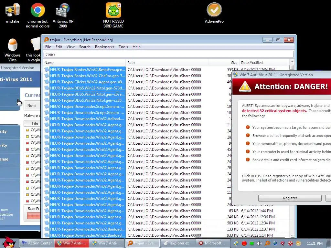
Task: Click the system clock showing 11:21 PM
Action: (x=315, y=243)
